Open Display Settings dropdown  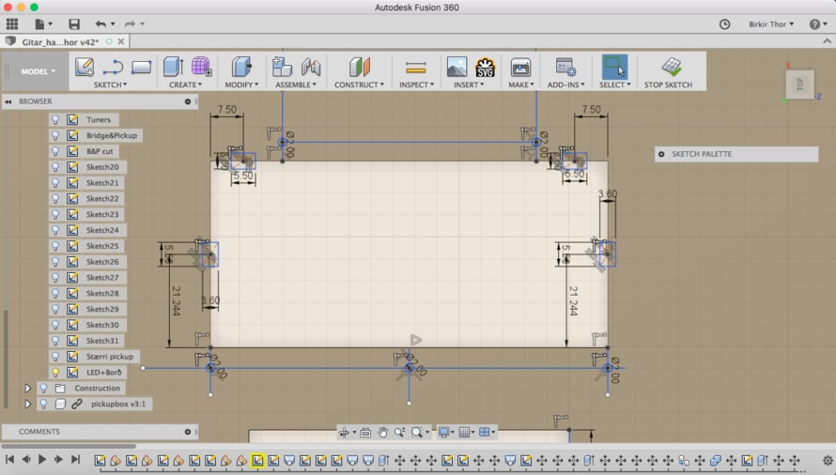(x=446, y=433)
